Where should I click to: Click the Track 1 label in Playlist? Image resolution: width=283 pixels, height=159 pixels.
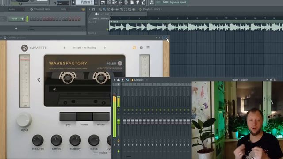[92, 22]
